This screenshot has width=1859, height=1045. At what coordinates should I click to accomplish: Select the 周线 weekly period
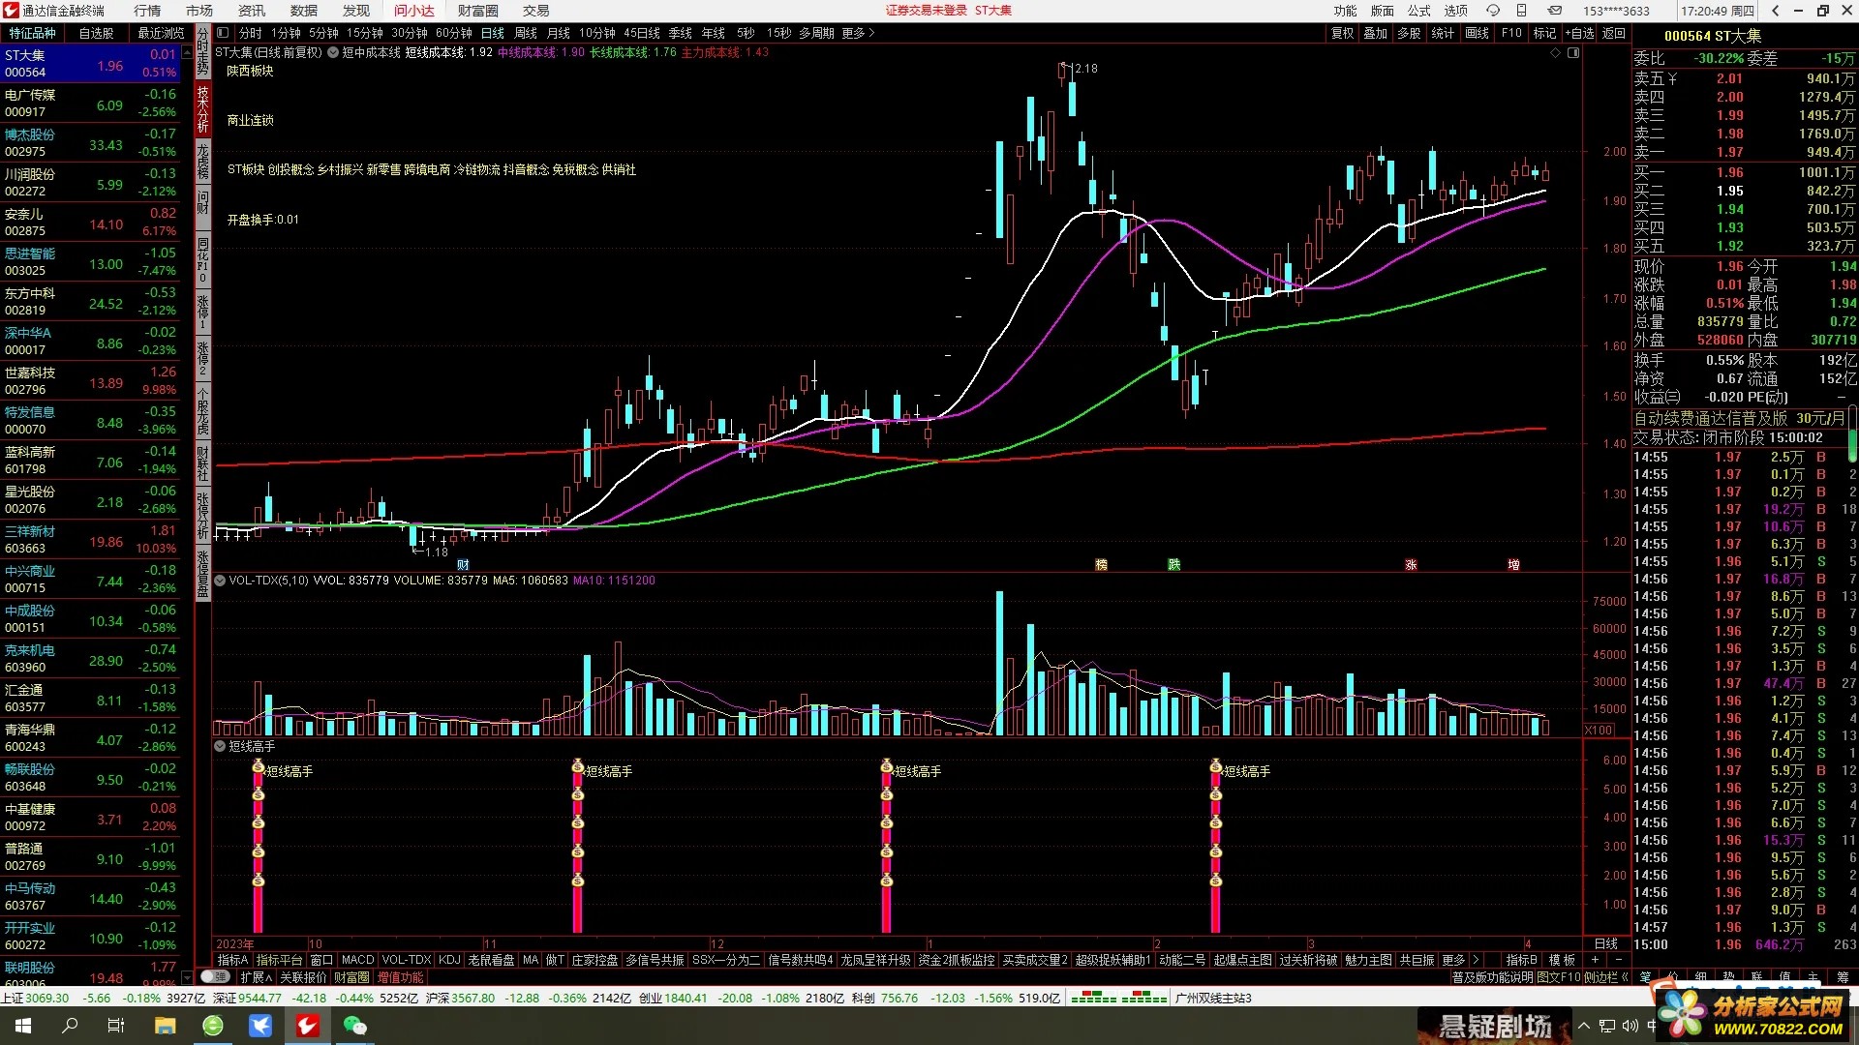pos(526,33)
